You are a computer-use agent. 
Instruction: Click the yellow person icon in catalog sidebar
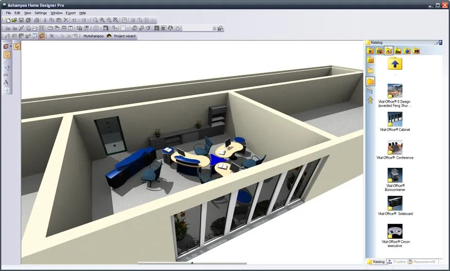370,100
